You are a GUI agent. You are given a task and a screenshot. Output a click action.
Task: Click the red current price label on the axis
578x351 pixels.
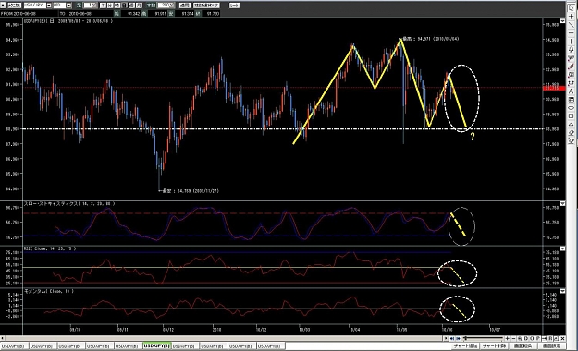(x=554, y=88)
